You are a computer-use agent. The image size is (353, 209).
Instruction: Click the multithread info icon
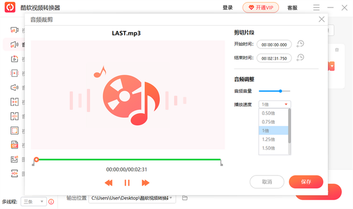tap(51, 202)
